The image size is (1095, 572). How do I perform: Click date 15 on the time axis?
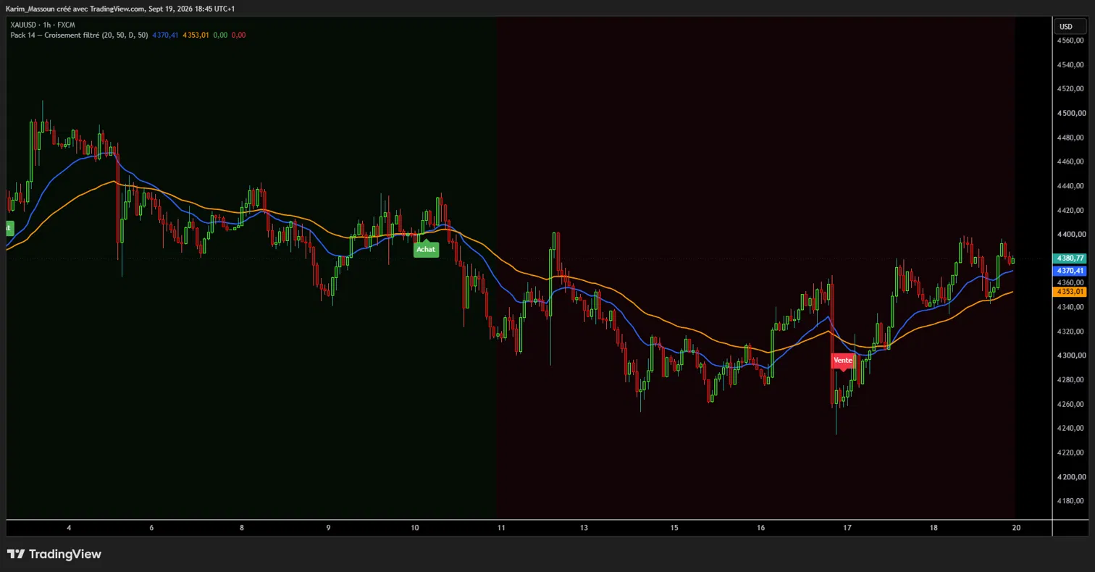674,528
